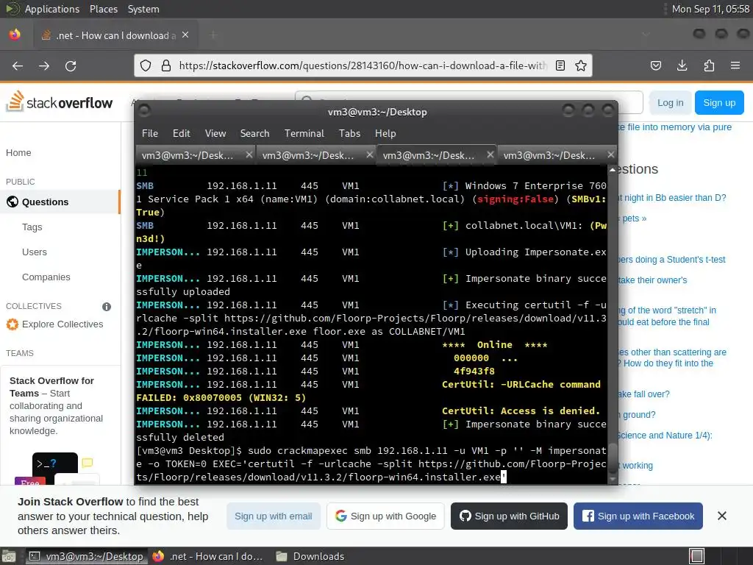Screen dimensions: 753x565
Task: Reload the Stack Overflow page
Action: [x=71, y=65]
